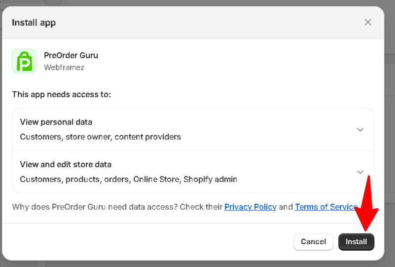Click the PreOrder Guru app name
395x267 pixels.
coord(71,55)
